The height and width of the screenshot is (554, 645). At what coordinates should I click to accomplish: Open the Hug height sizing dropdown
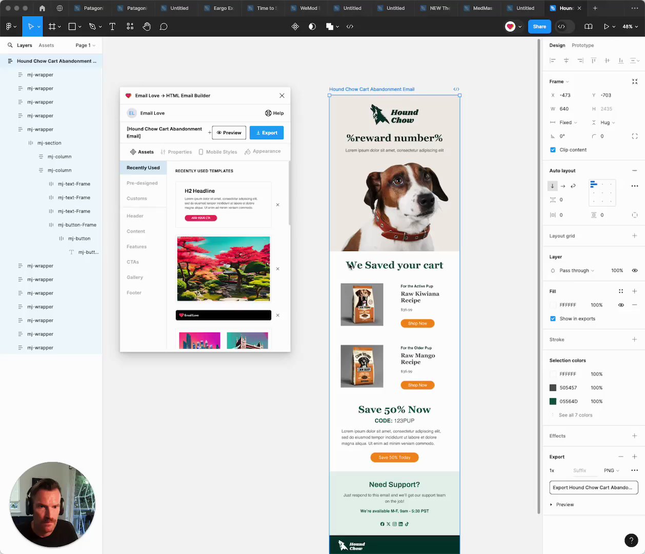[x=608, y=123]
